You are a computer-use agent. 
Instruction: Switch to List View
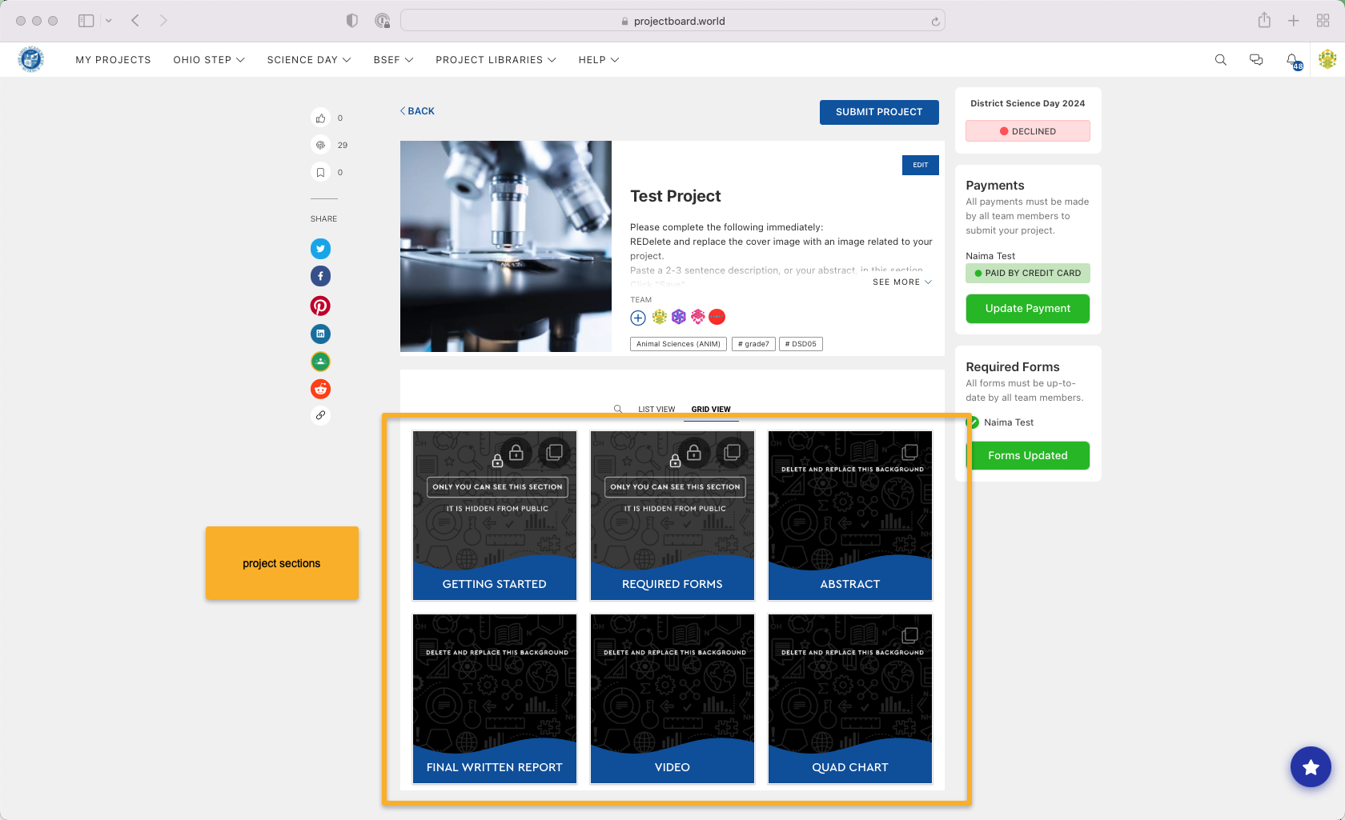pos(656,410)
